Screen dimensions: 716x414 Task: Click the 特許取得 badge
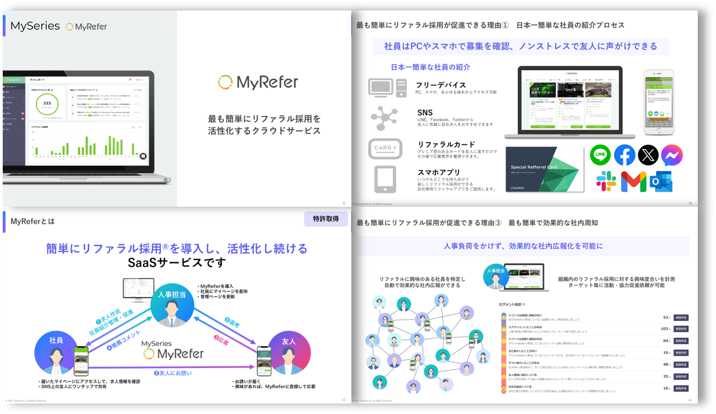coord(326,219)
